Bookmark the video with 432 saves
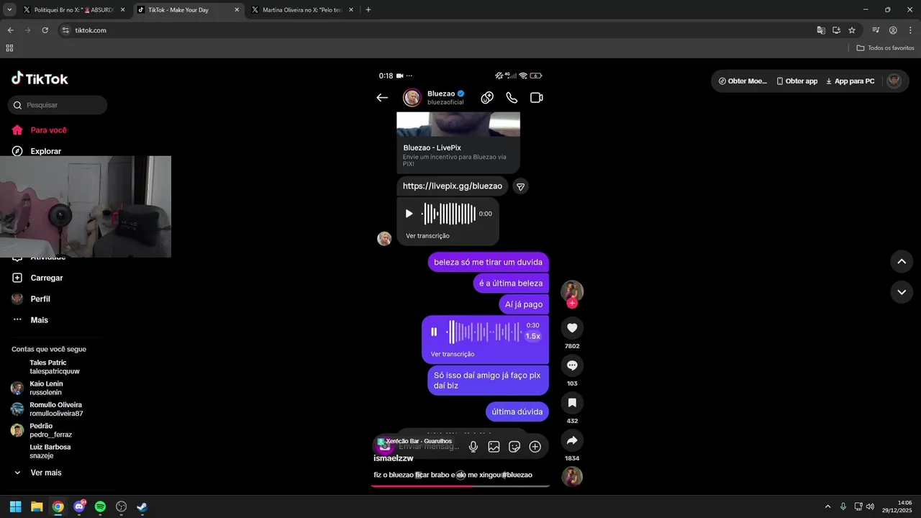 (x=572, y=403)
